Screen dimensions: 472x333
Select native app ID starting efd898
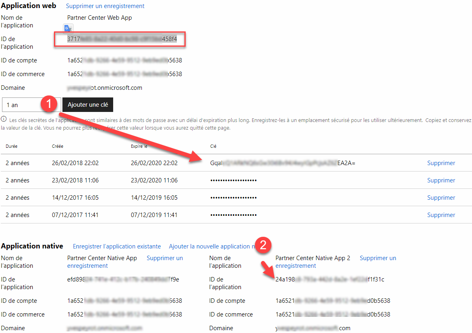(123, 279)
